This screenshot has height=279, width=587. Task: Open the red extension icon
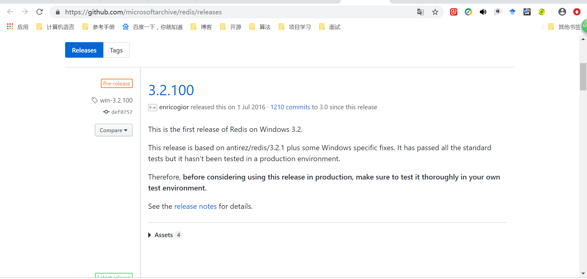454,12
